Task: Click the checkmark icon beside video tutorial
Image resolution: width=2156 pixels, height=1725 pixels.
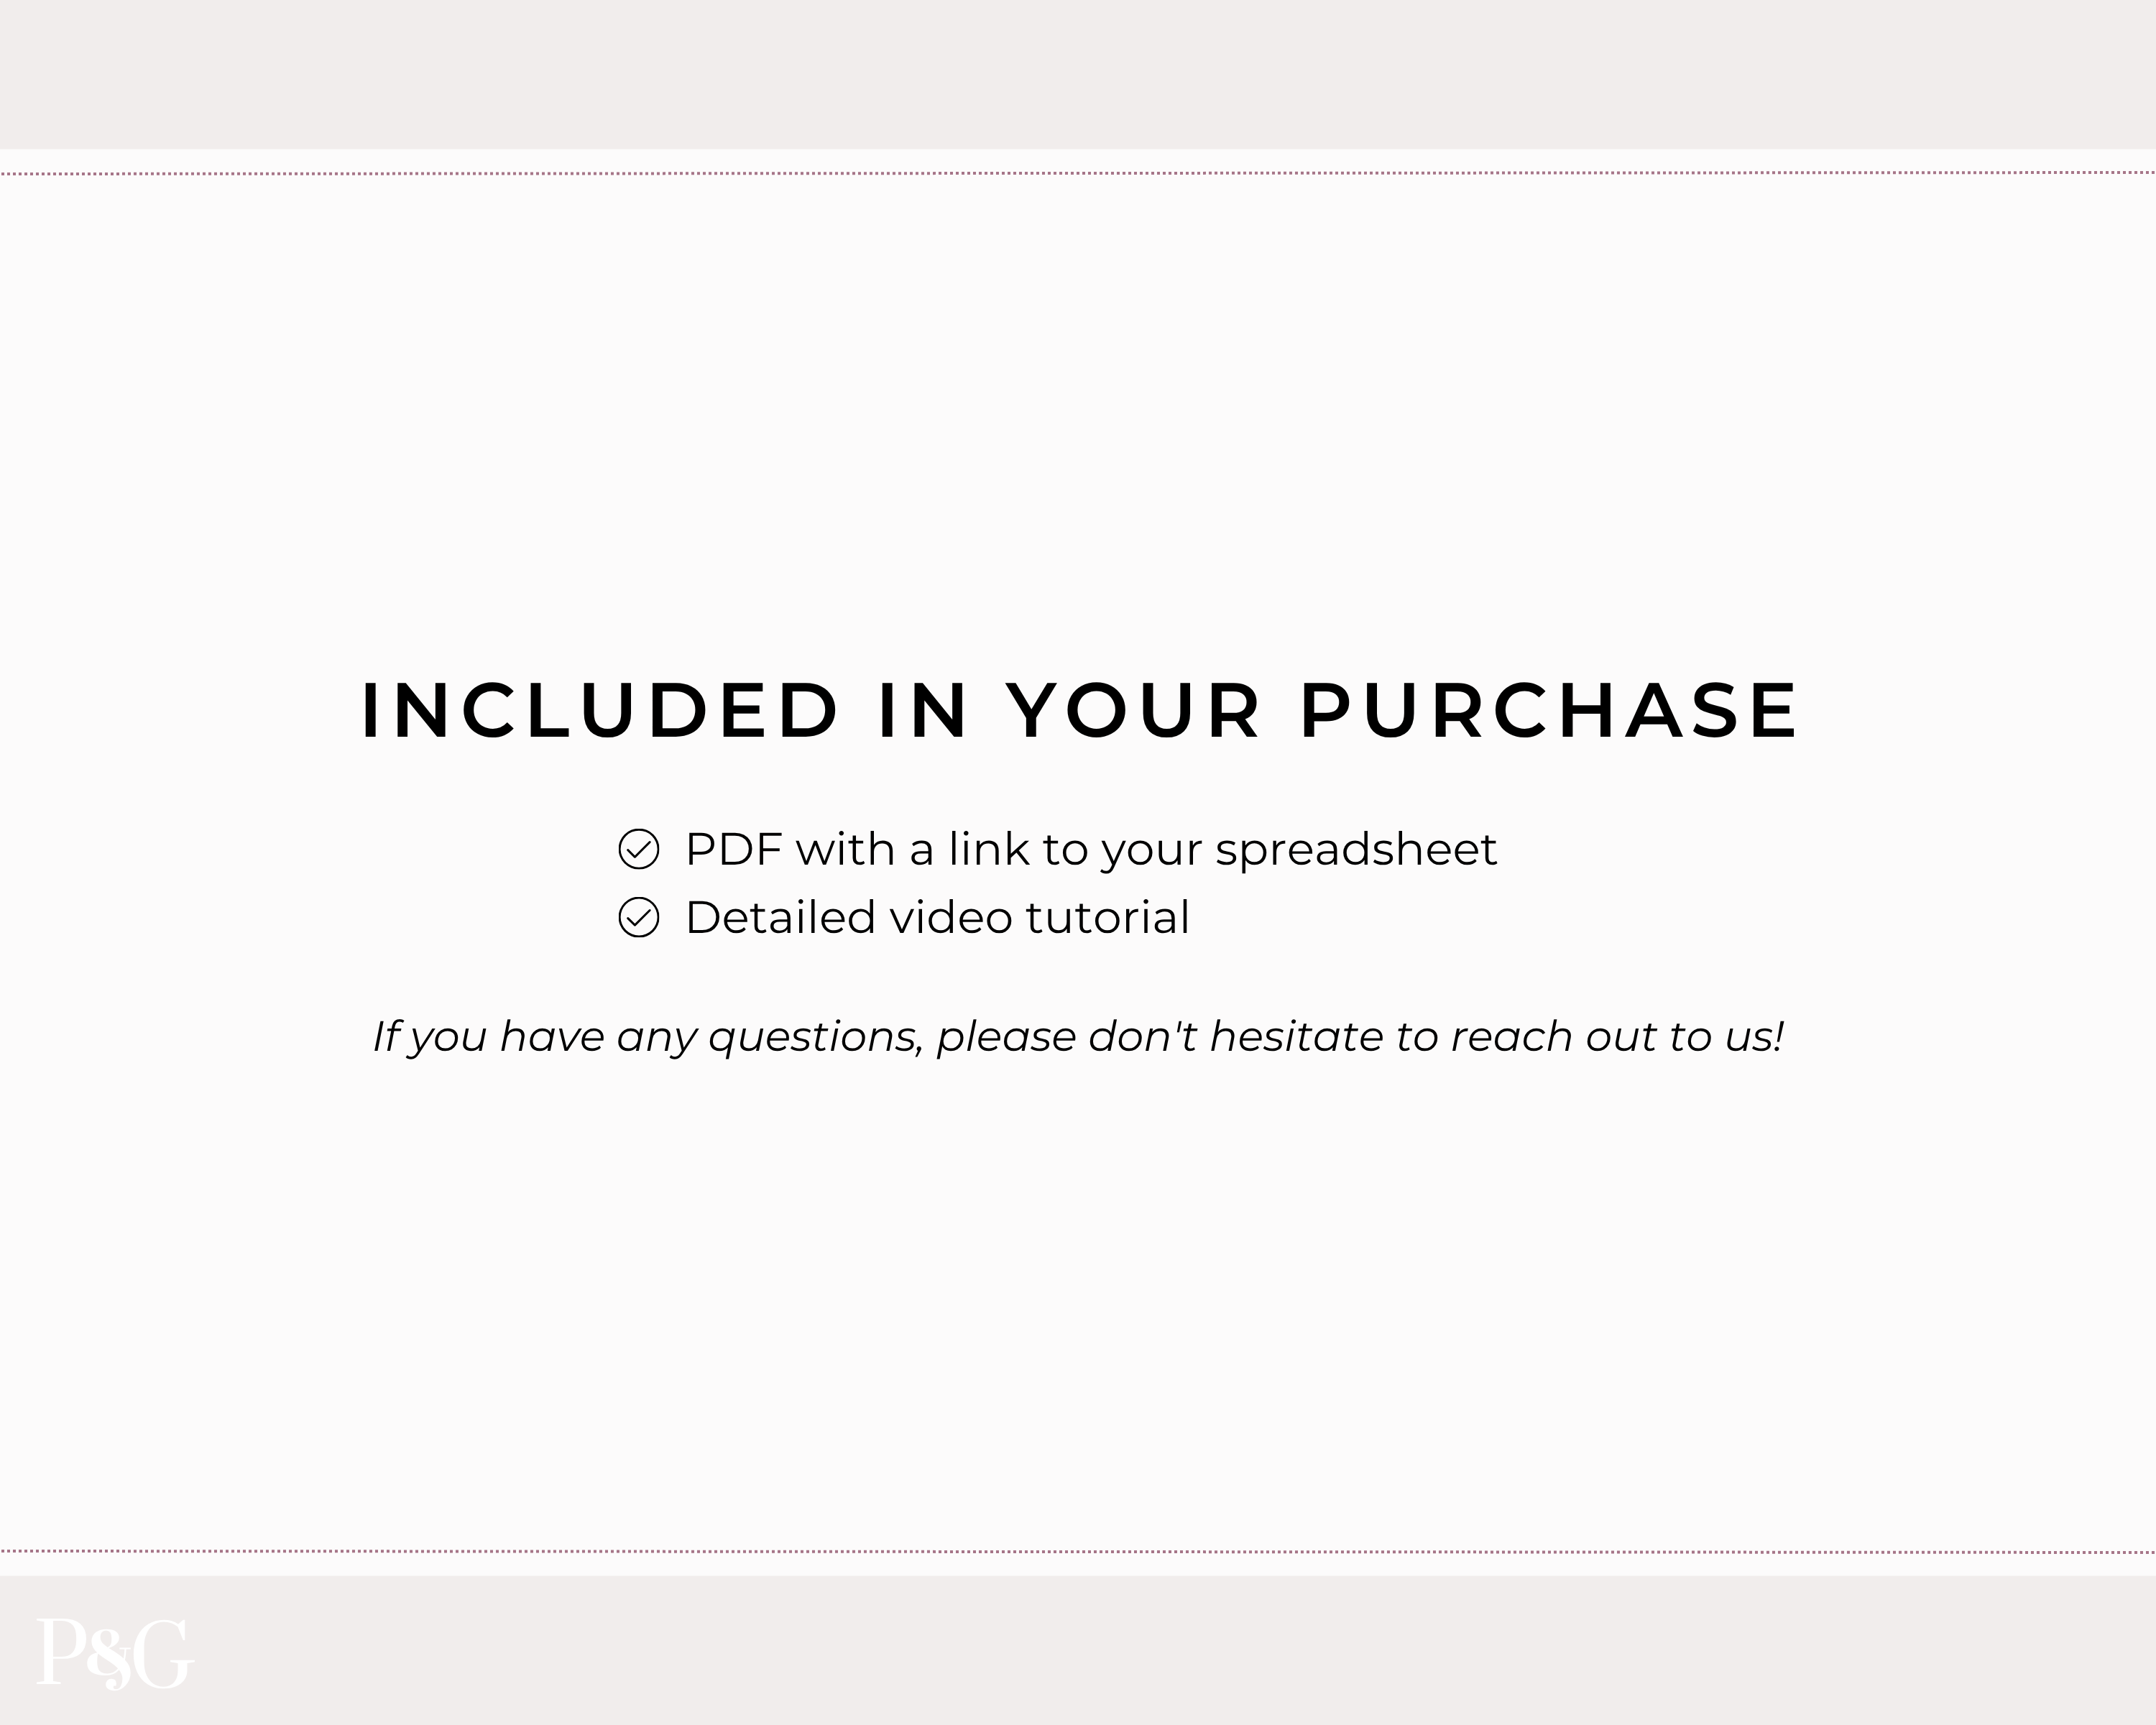Action: (638, 917)
